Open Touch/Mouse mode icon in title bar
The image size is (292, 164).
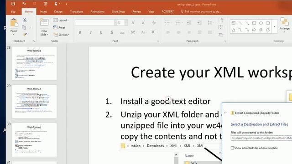coord(56,4)
